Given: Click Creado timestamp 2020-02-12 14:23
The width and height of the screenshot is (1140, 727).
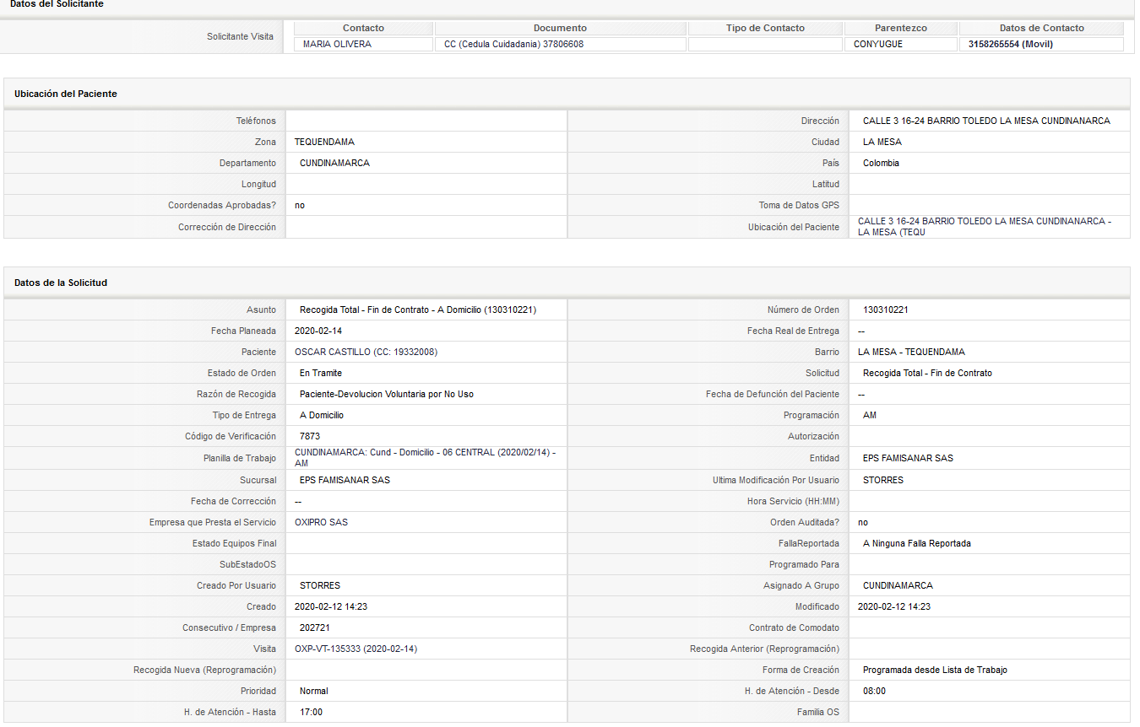Looking at the screenshot, I should click(x=331, y=606).
